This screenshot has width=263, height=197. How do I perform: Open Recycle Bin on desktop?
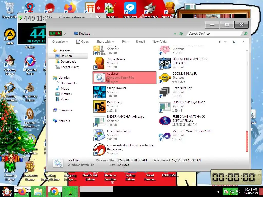[x=10, y=10]
